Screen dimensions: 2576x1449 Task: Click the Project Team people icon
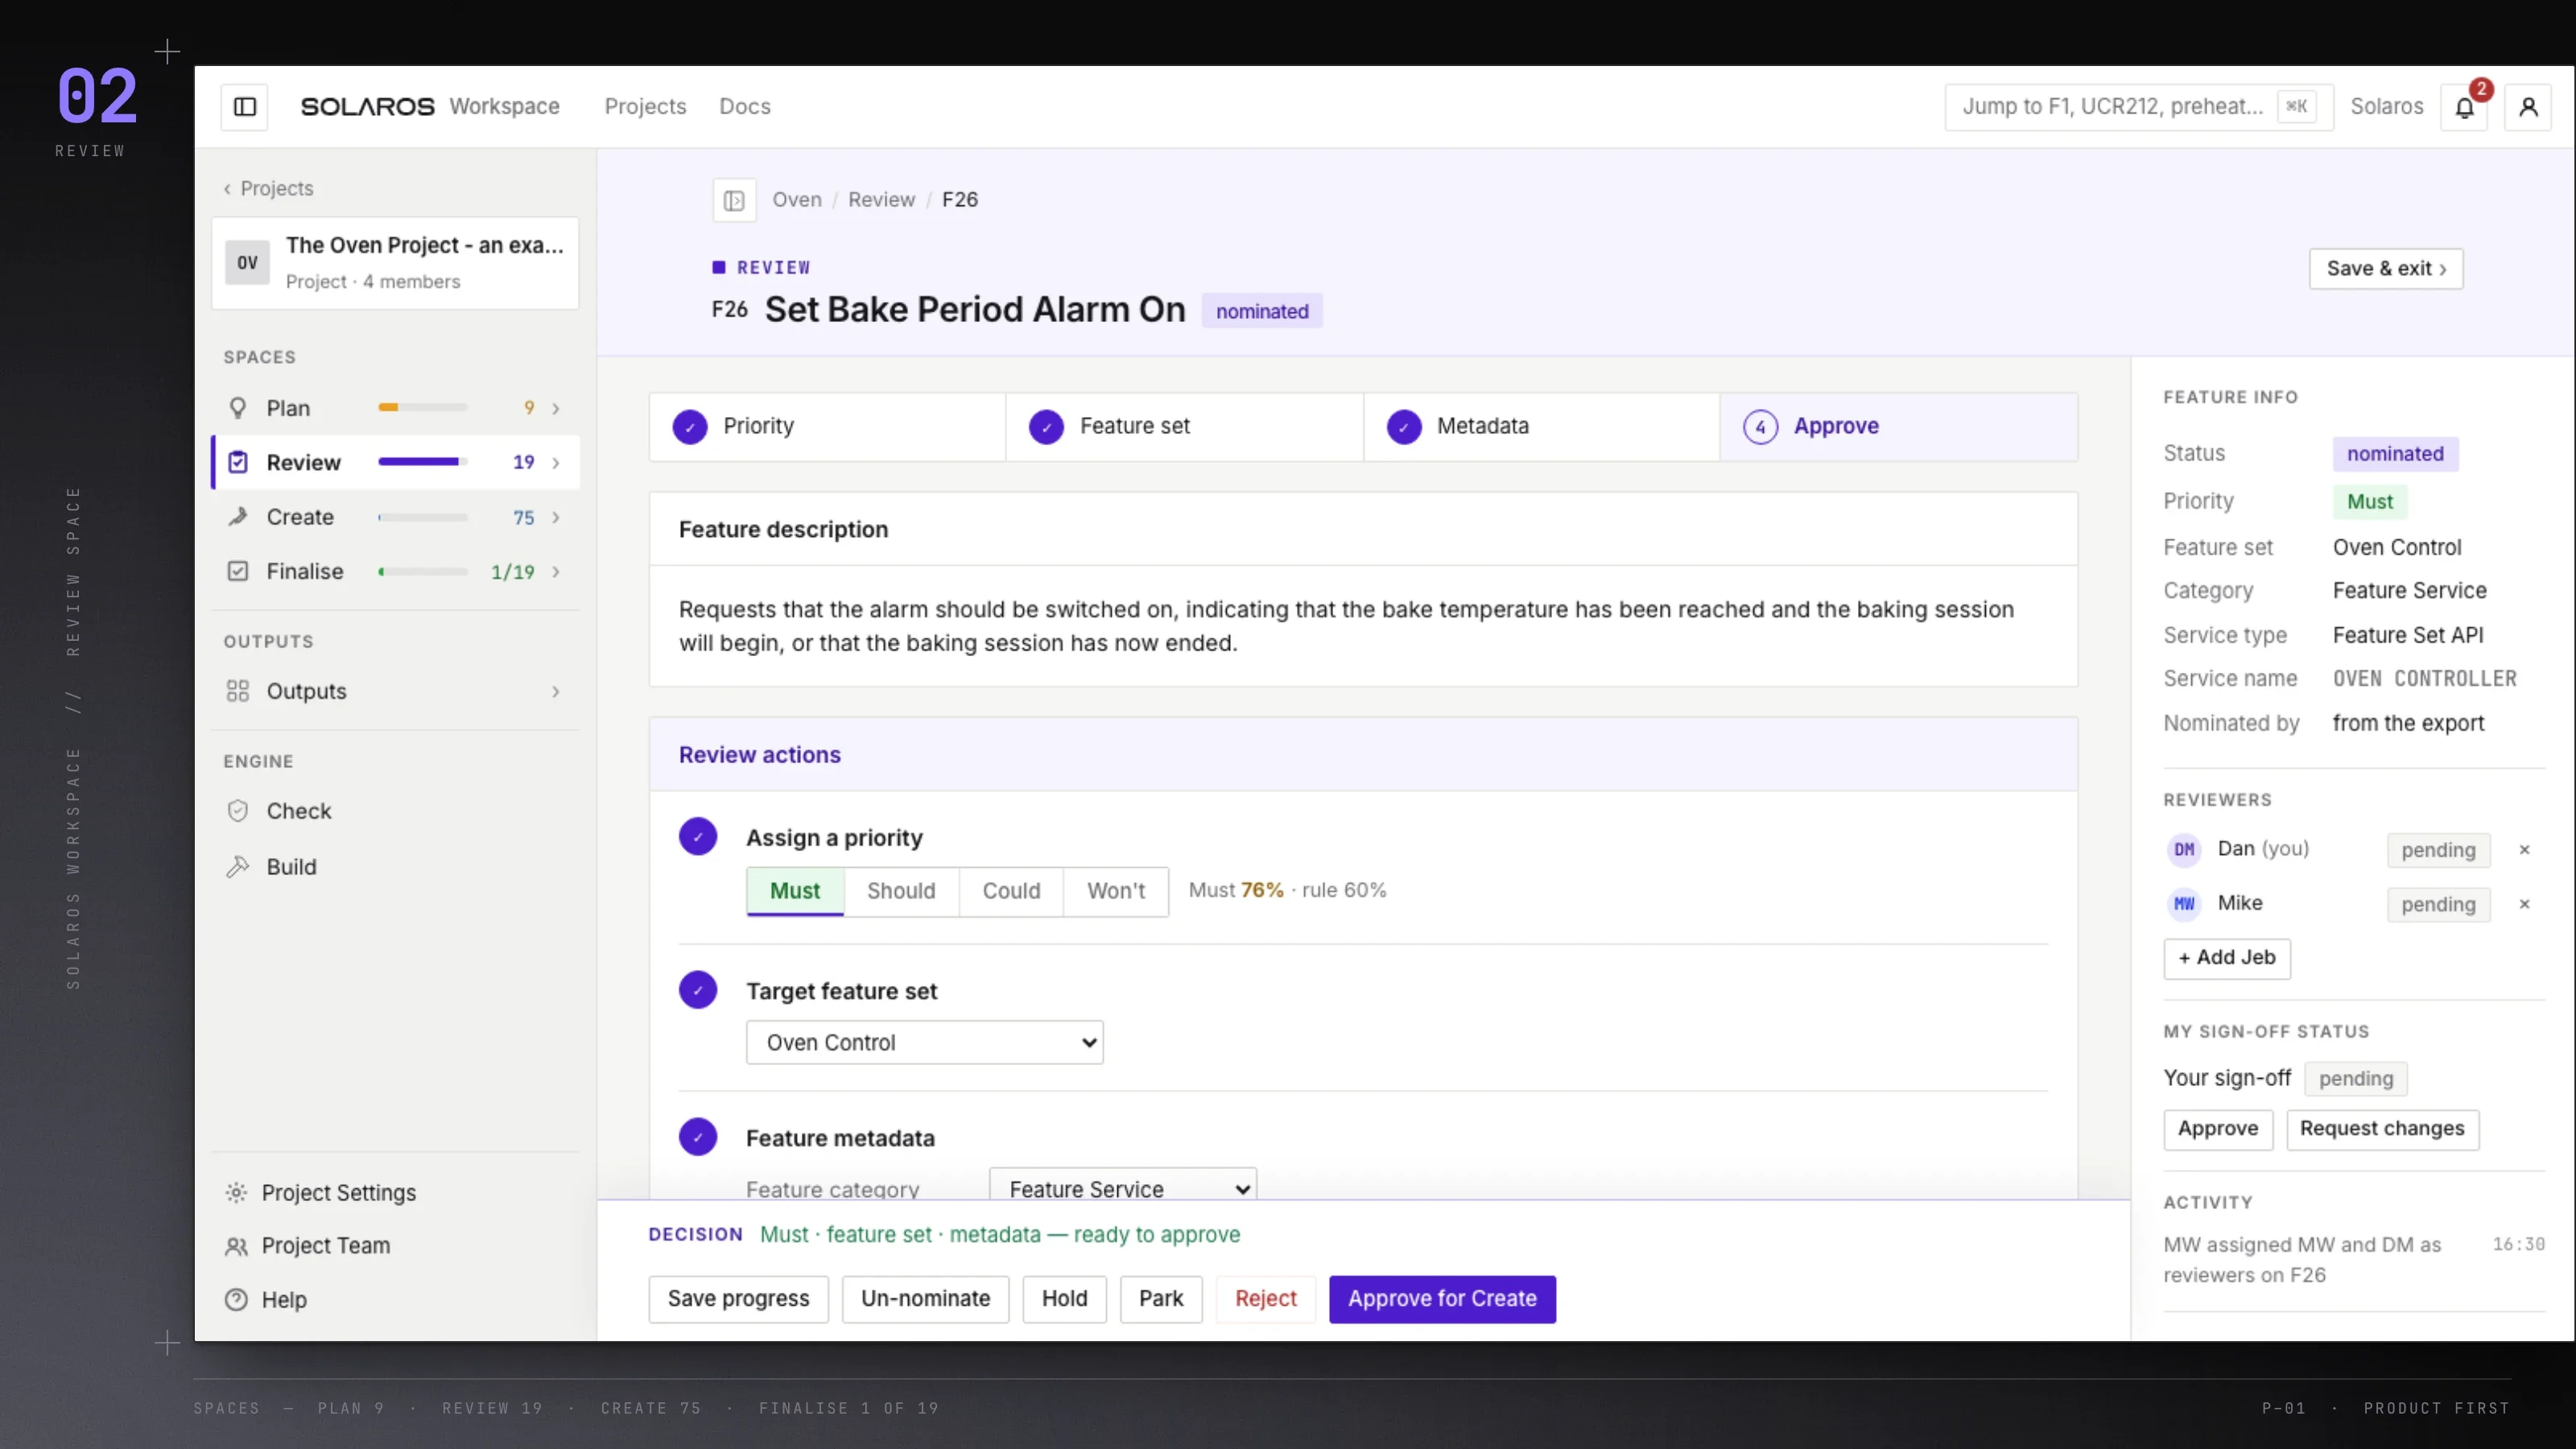coord(236,1246)
